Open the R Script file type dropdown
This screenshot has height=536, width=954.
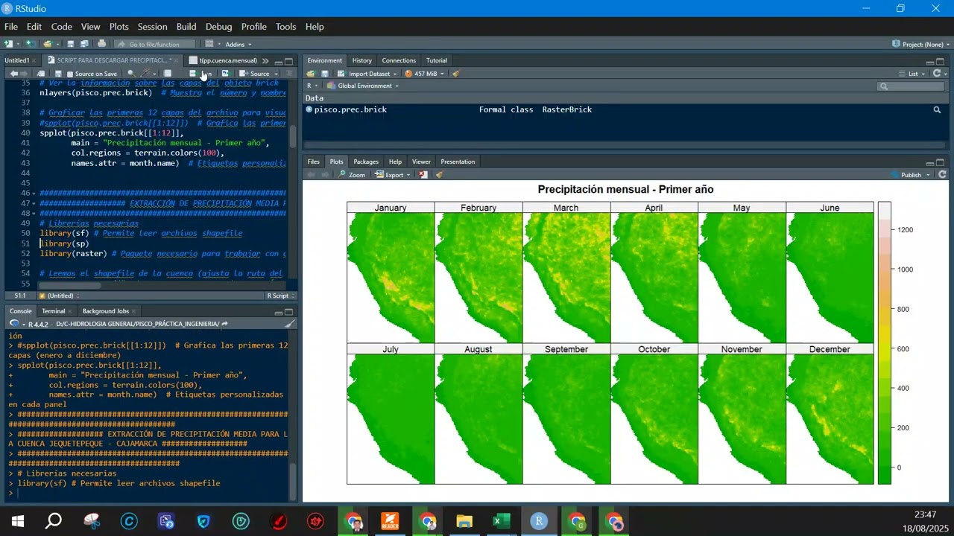coord(280,296)
